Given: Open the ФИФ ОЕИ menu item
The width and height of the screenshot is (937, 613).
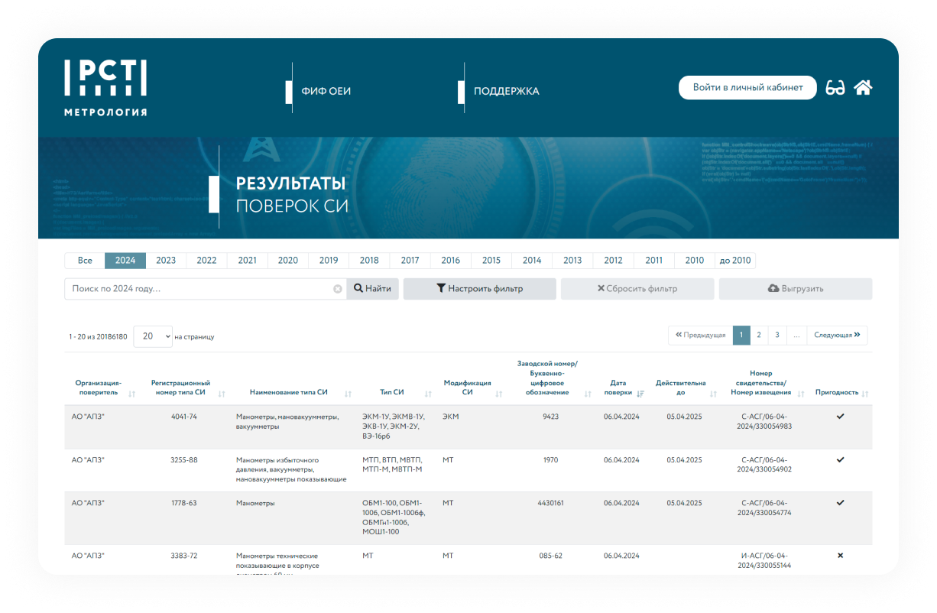Looking at the screenshot, I should [x=326, y=91].
